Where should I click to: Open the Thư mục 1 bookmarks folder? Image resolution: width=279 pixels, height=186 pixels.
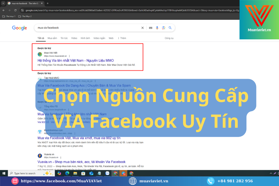(x=9, y=16)
